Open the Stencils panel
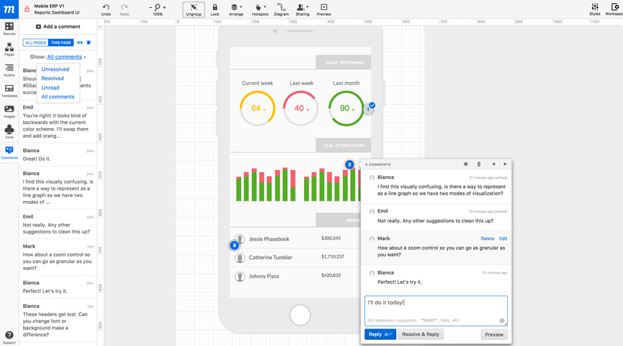The width and height of the screenshot is (623, 346). 9,29
